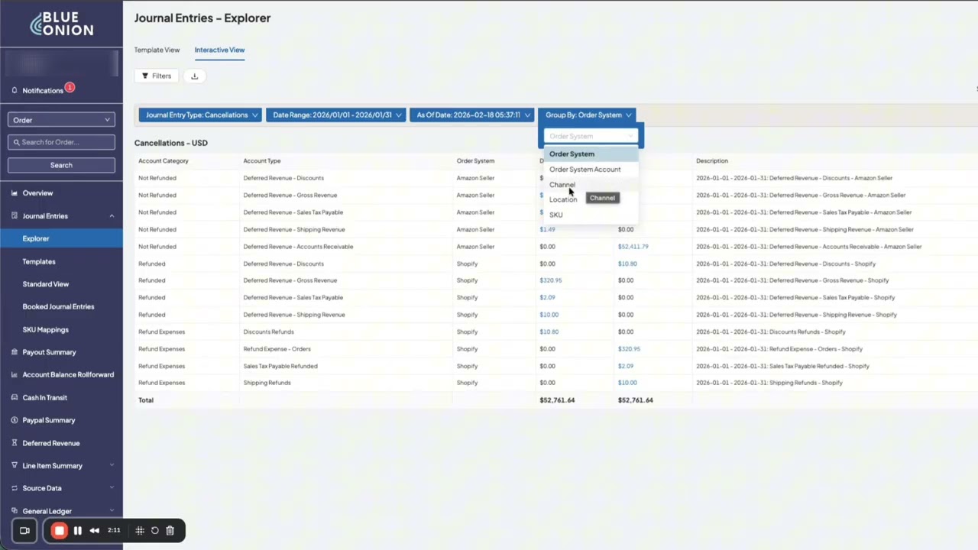Screen dimensions: 978x550
Task: Click the General Ledger icon
Action: click(15, 511)
